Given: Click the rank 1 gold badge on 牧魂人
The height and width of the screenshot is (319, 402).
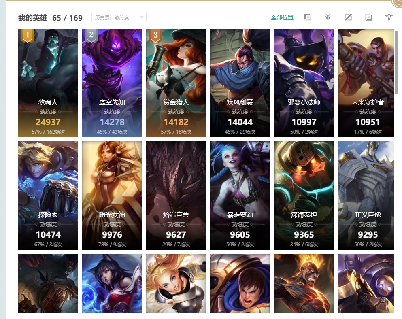Looking at the screenshot, I should 28,35.
